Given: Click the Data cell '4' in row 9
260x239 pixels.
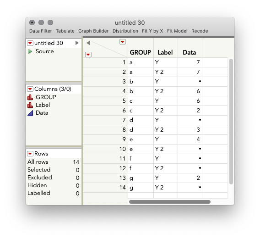Looking at the screenshot, I should click(x=190, y=139).
